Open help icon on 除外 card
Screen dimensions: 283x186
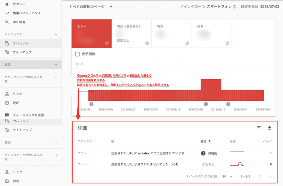(227, 43)
